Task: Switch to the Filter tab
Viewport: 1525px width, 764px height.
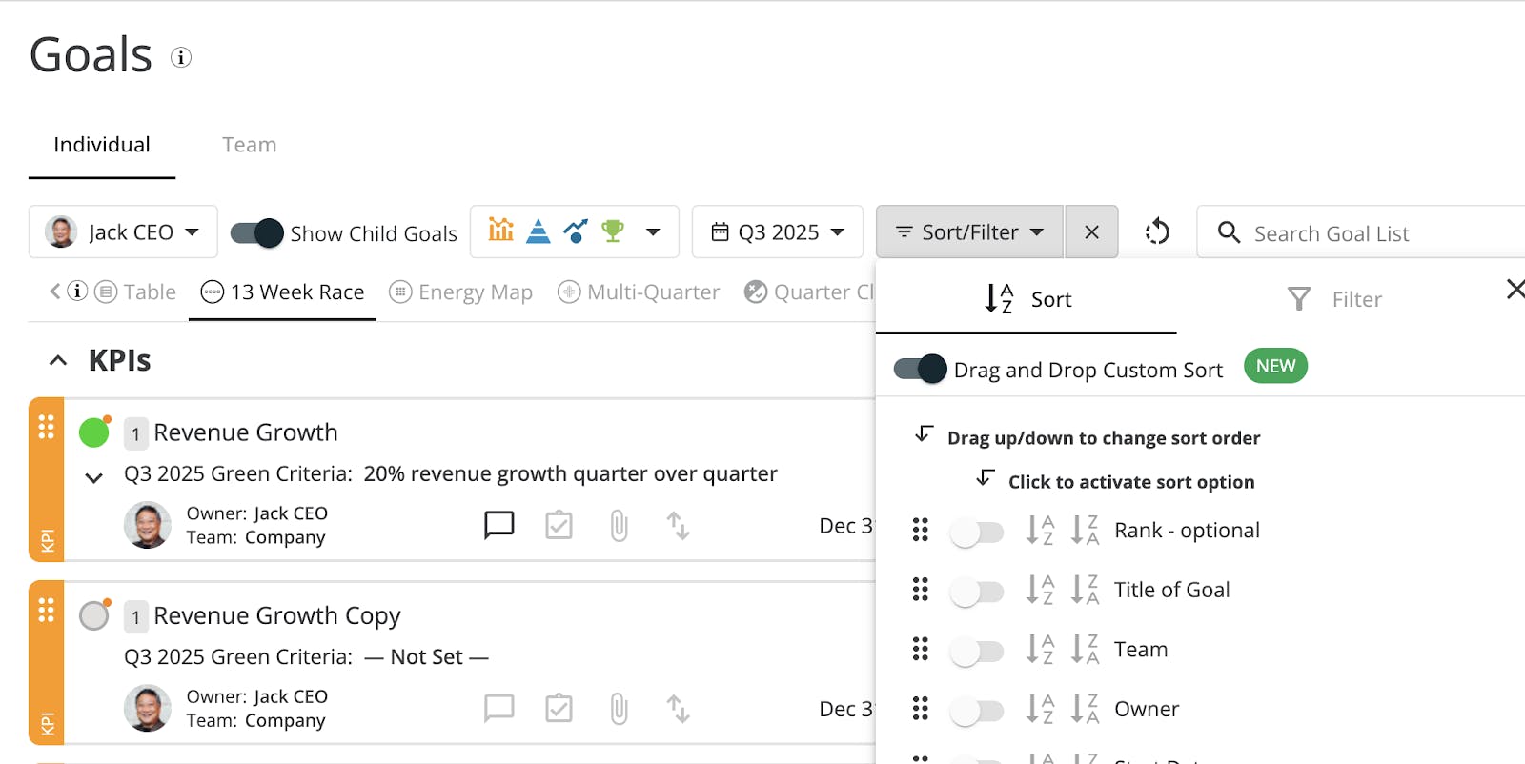Action: (x=1334, y=299)
